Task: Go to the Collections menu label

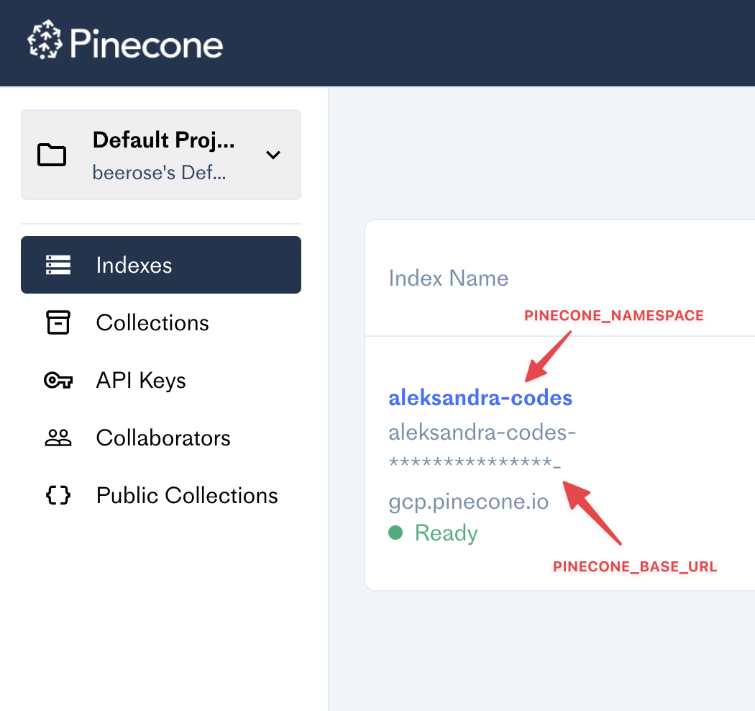Action: click(152, 322)
